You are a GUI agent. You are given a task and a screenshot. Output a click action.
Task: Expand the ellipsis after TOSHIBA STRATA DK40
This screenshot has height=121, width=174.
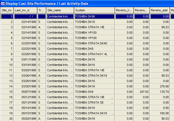(x=112, y=44)
